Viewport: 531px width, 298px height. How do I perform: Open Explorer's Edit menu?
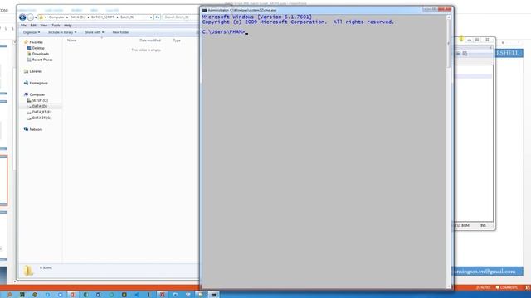click(33, 26)
